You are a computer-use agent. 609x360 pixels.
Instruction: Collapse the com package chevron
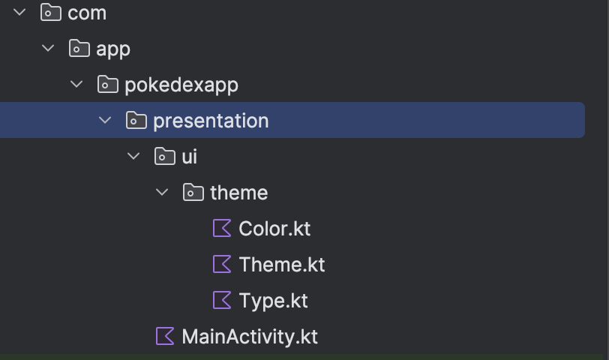(x=20, y=13)
